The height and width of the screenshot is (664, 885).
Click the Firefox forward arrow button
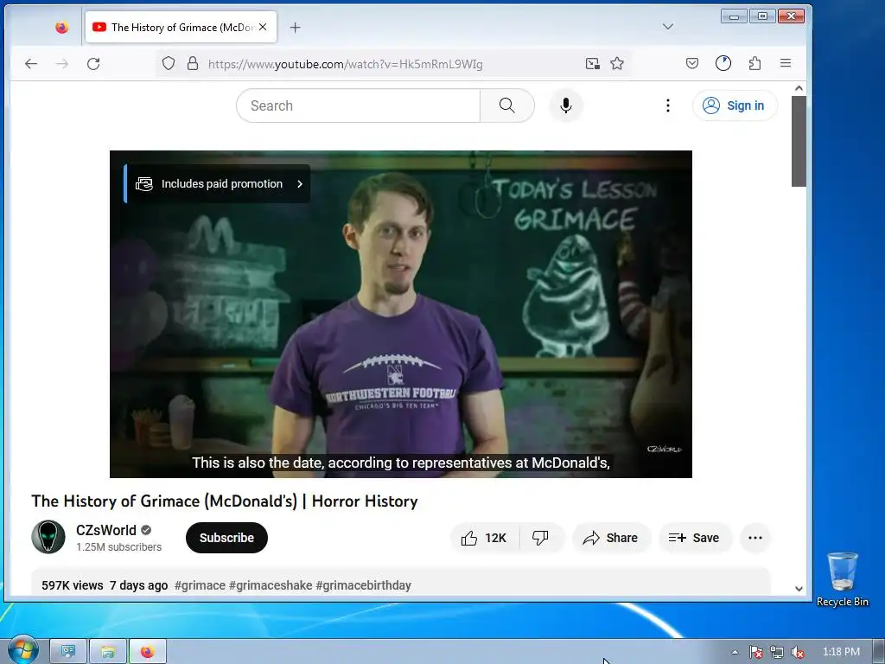pos(62,64)
